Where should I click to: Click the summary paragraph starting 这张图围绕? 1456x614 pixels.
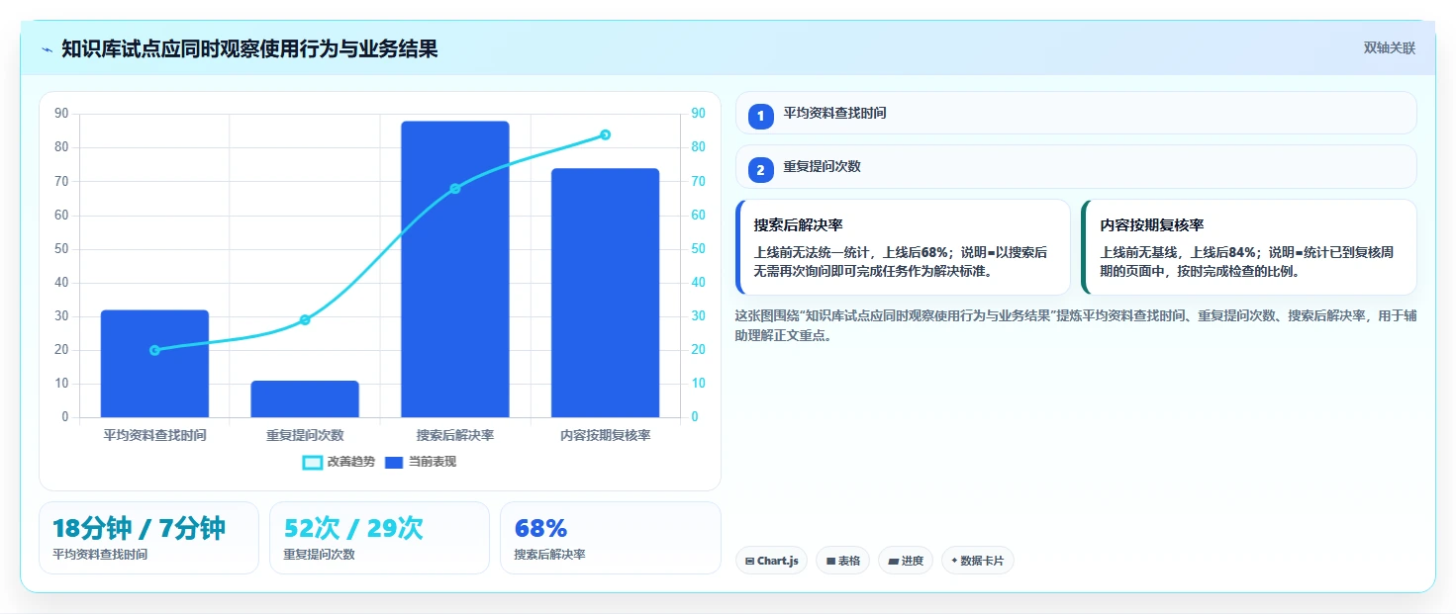click(x=1076, y=325)
